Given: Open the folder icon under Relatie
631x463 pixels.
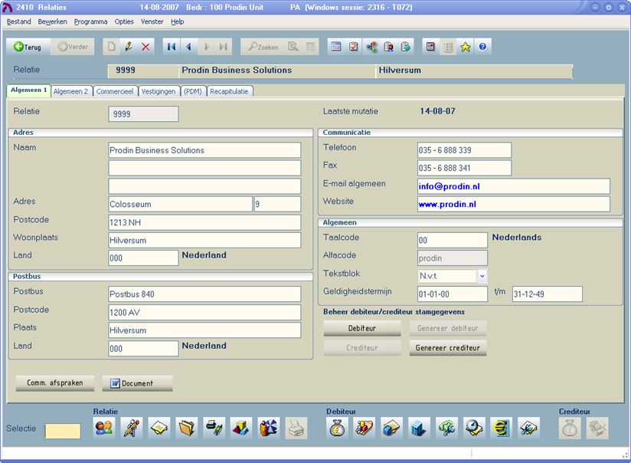Looking at the screenshot, I should 186,428.
